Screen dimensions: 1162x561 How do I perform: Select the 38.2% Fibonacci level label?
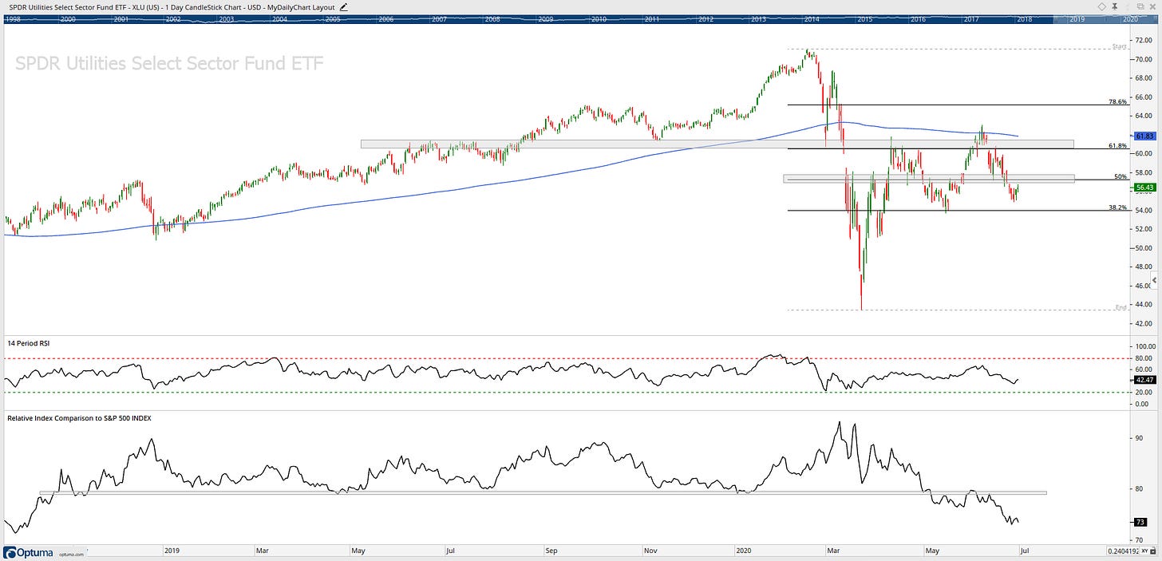(x=1117, y=207)
